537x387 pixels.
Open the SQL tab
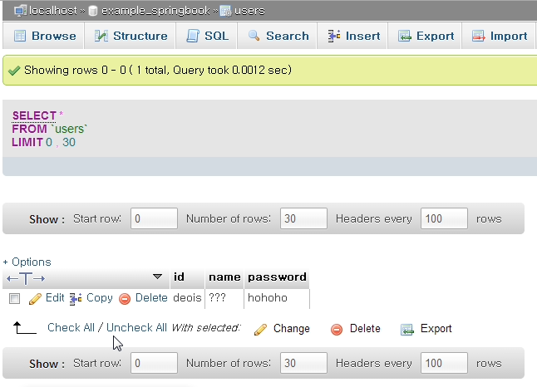coord(206,36)
